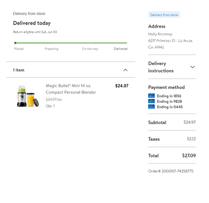Select the Order# 2000107-74358775 text
This screenshot has width=209, height=203.
pyautogui.click(x=171, y=171)
